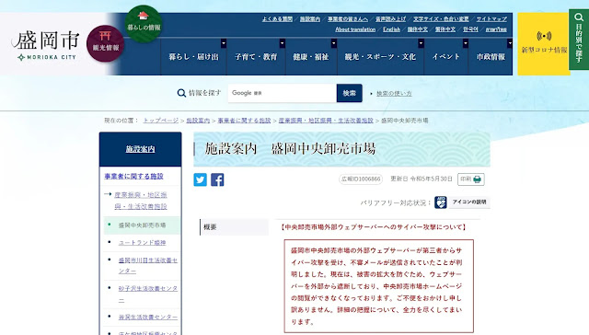Click the 広報ID1006866 label
This screenshot has height=335, width=589.
click(x=361, y=179)
